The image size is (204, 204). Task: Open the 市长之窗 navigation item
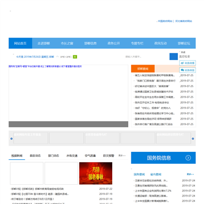point(67,43)
